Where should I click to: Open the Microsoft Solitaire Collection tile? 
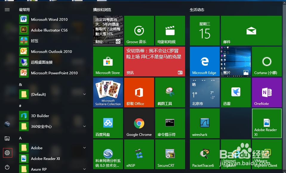[x=108, y=92]
